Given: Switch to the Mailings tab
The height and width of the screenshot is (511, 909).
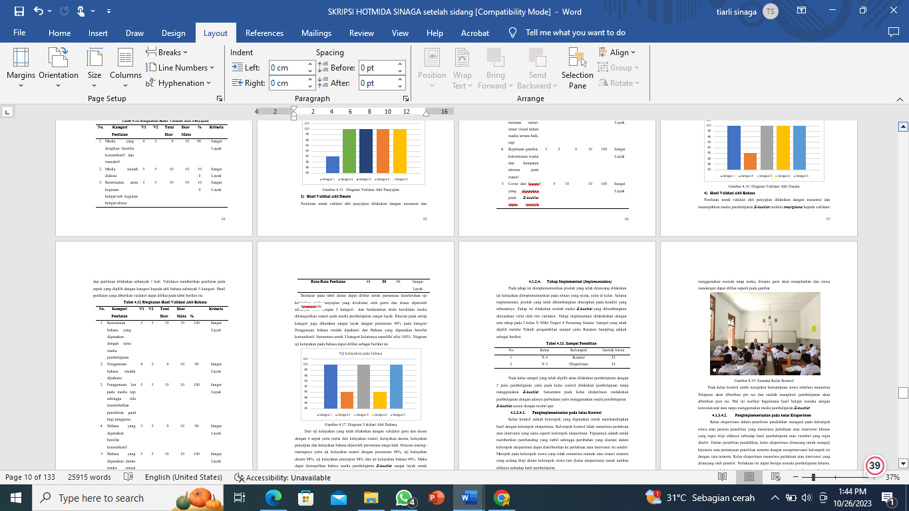Looking at the screenshot, I should click(x=316, y=33).
